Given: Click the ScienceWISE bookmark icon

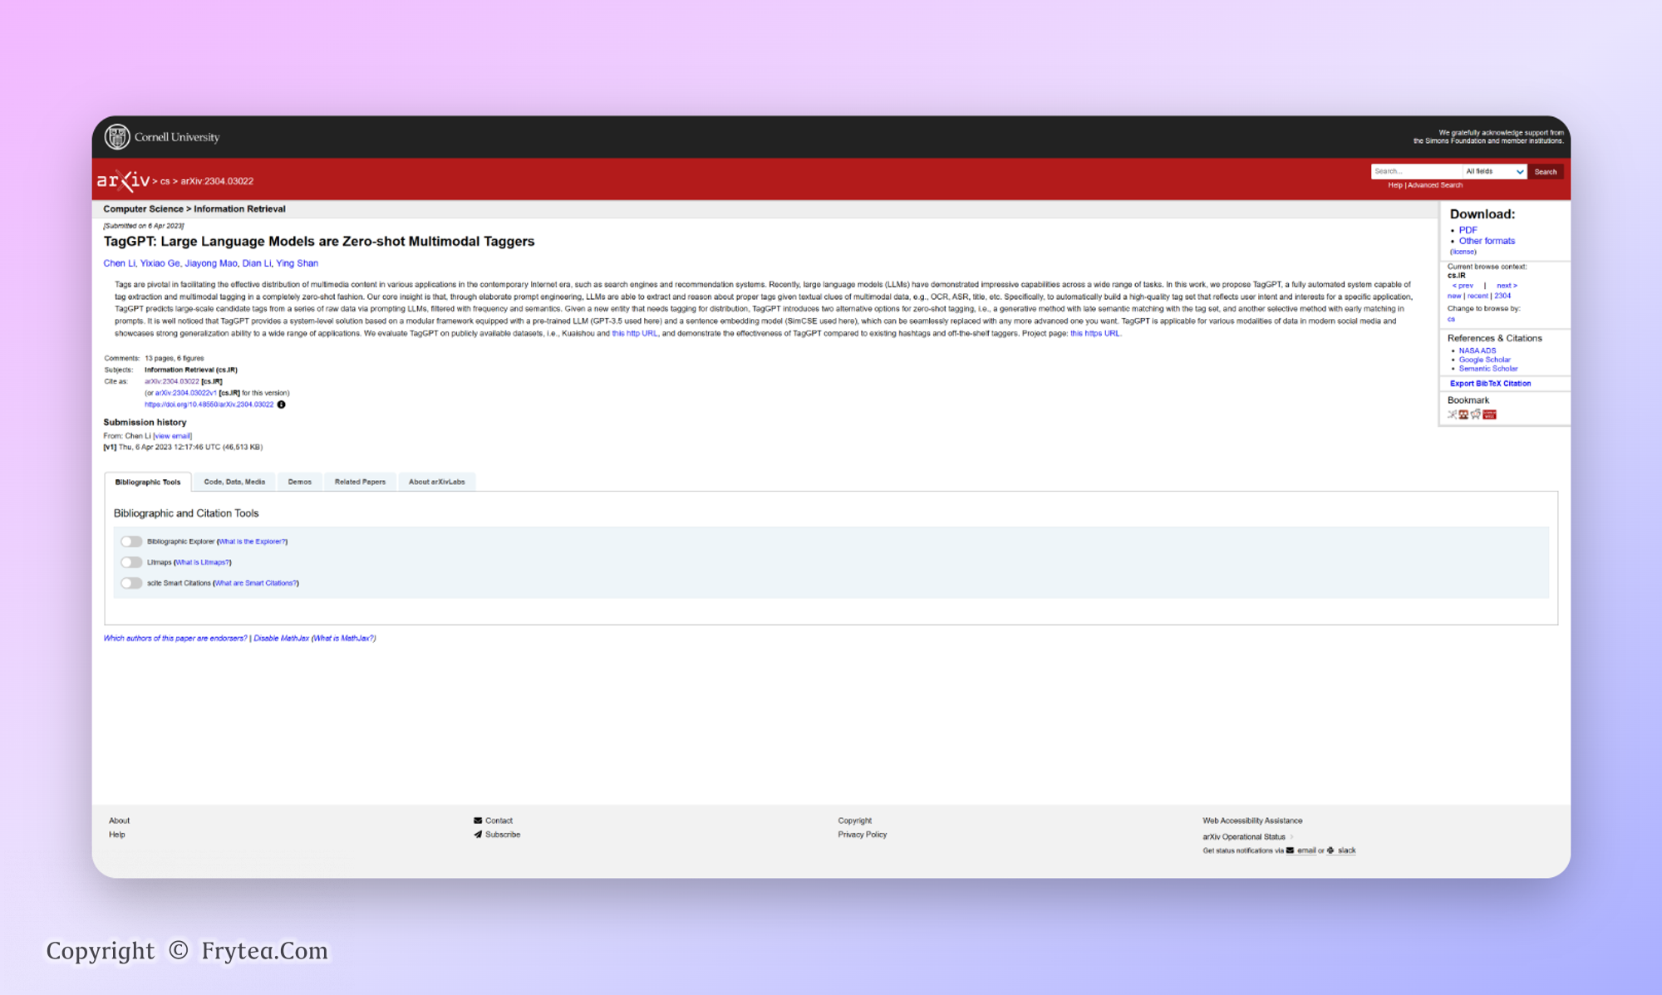Looking at the screenshot, I should (1489, 414).
